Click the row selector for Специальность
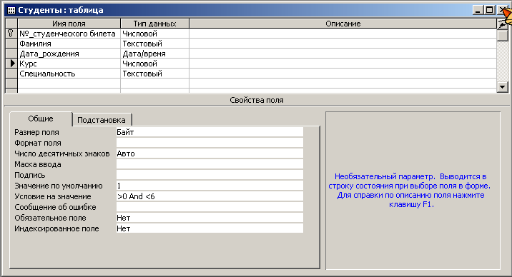512x277 pixels. (11, 74)
